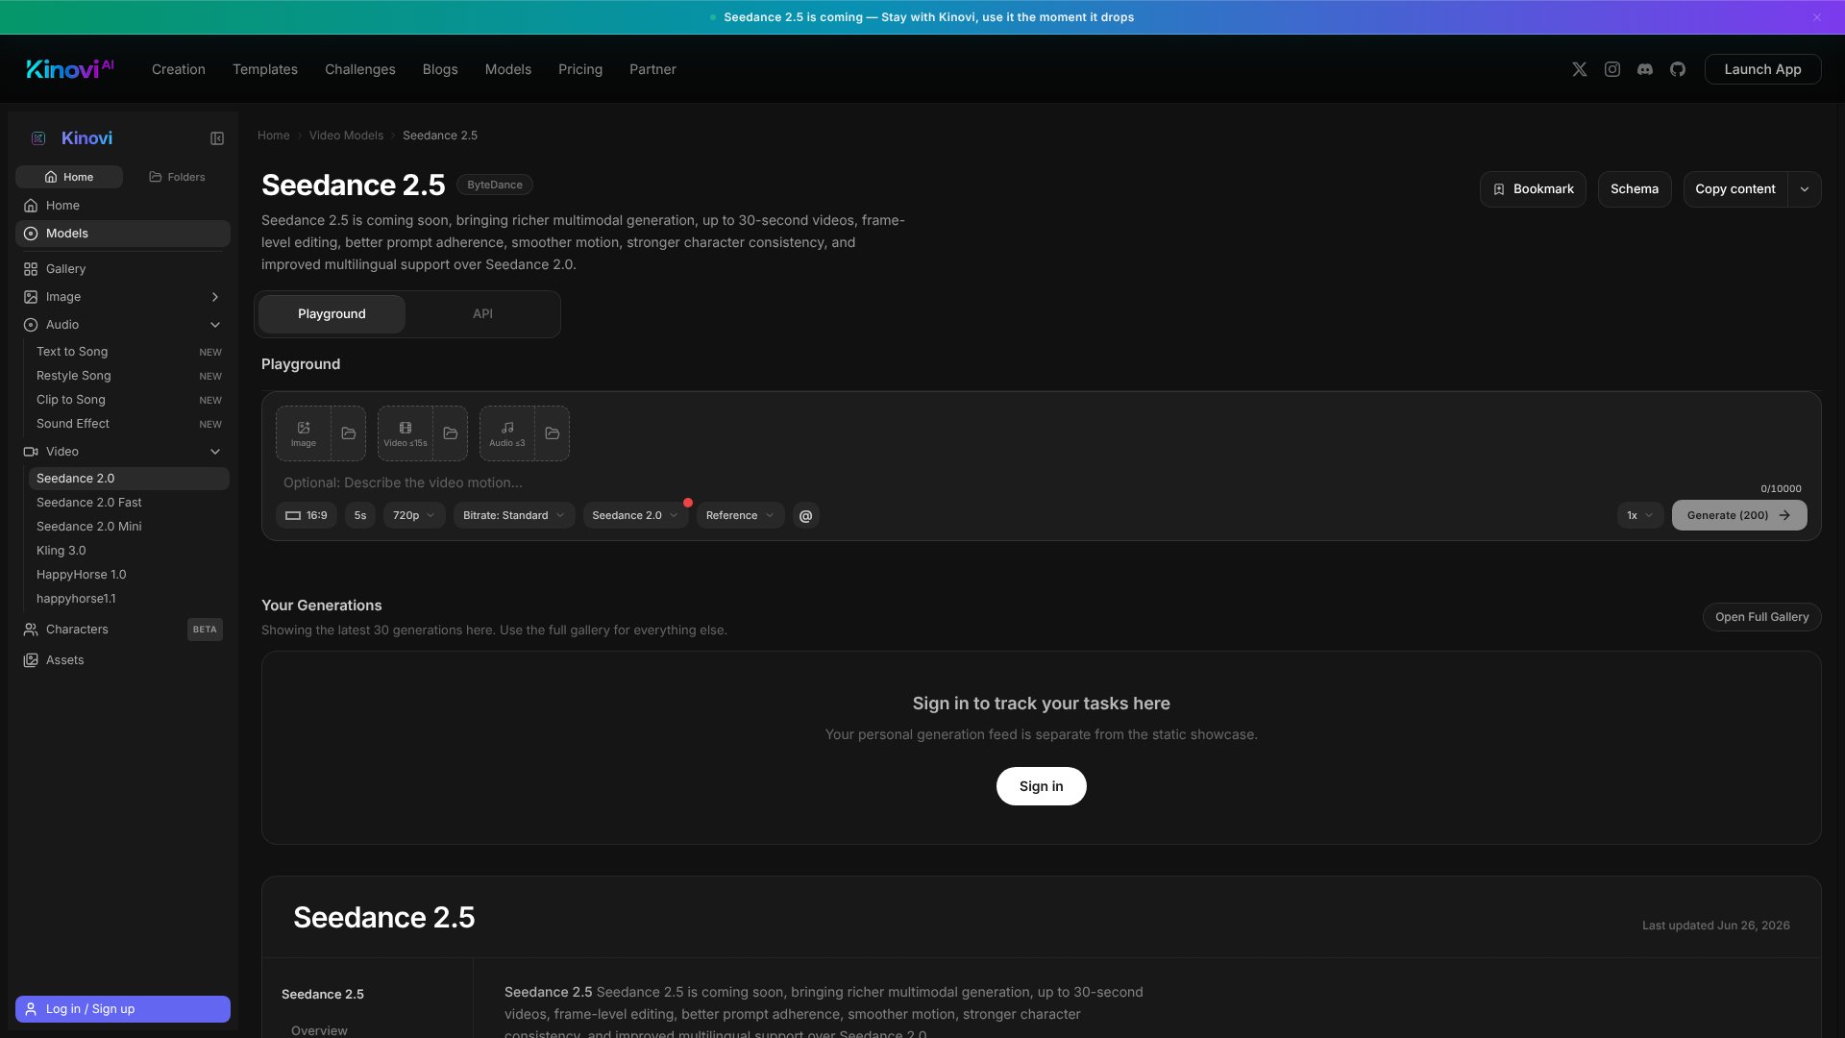Select Seedance 2.0 Mini in sidebar
Screen dimensions: 1845x1038
coord(129,527)
